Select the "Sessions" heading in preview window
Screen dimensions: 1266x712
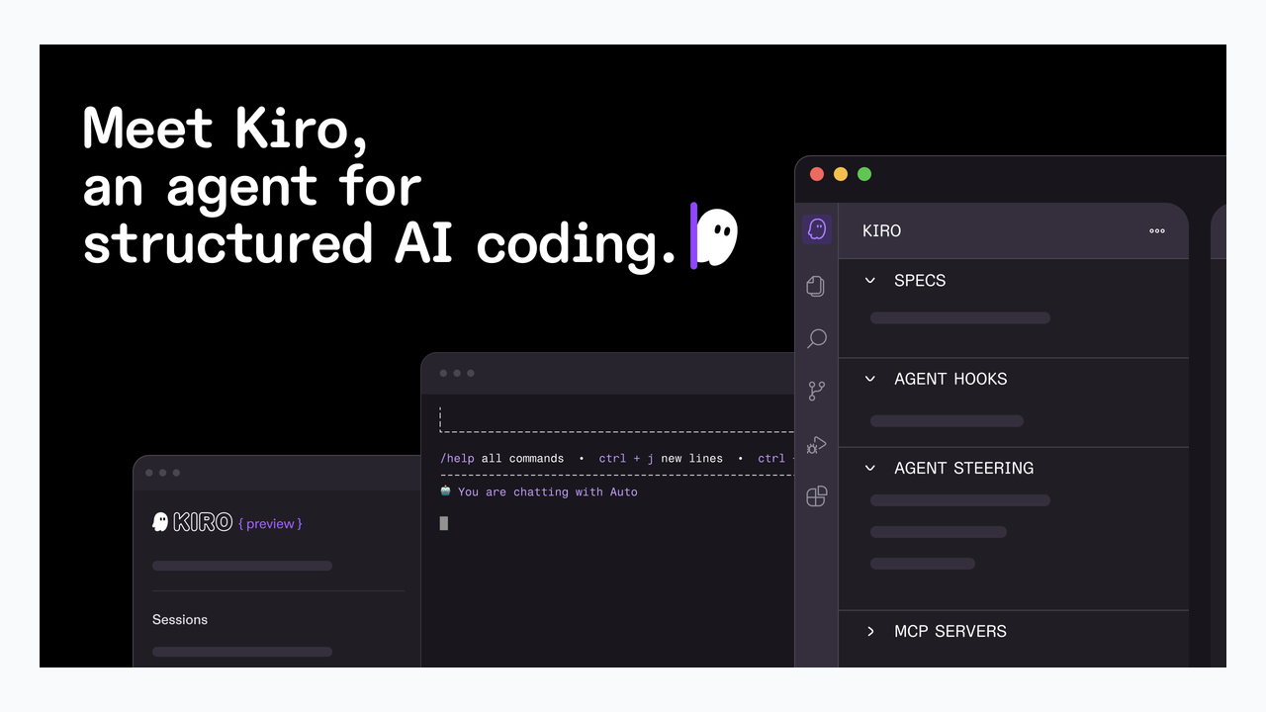click(180, 620)
